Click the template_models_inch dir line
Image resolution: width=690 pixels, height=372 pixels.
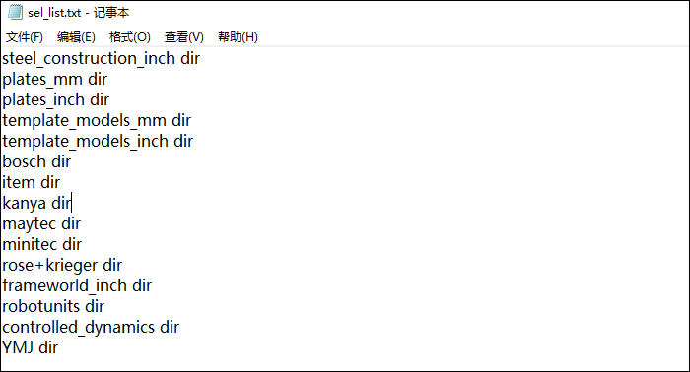point(98,141)
